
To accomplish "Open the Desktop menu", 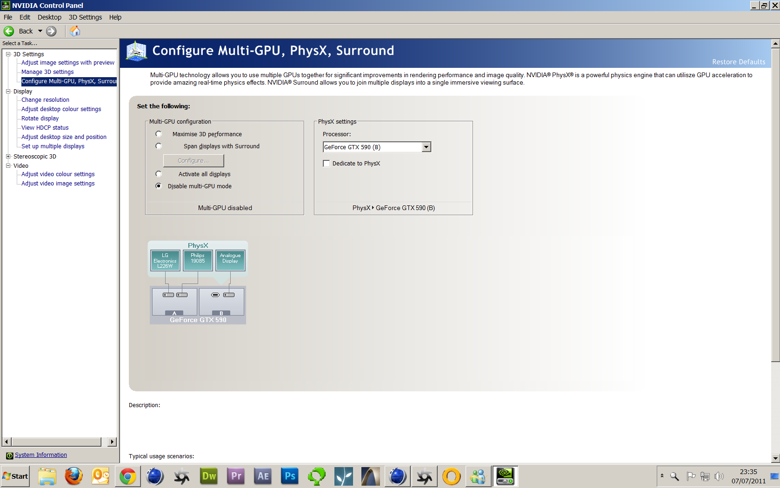I will [x=49, y=17].
